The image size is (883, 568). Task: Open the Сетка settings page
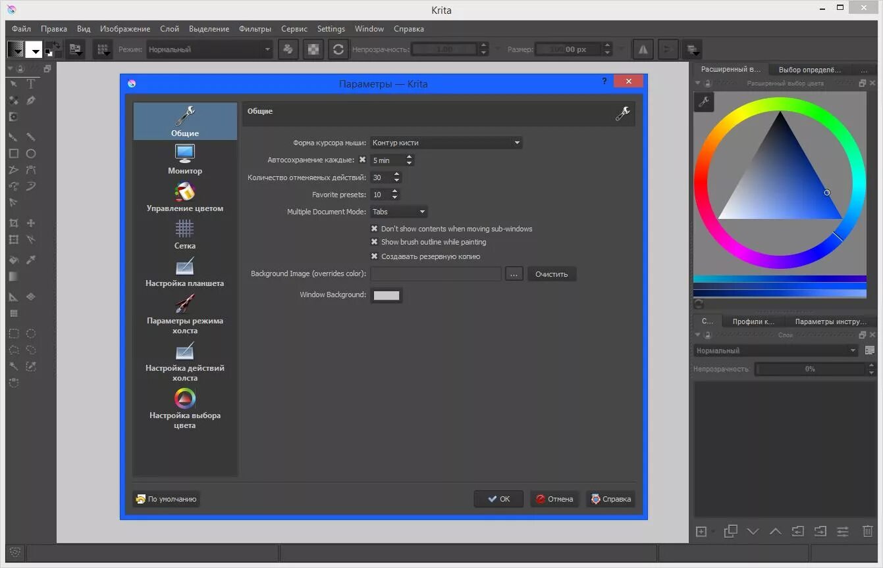(x=185, y=234)
